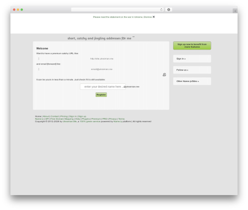Open the Terms footer link

point(122,119)
